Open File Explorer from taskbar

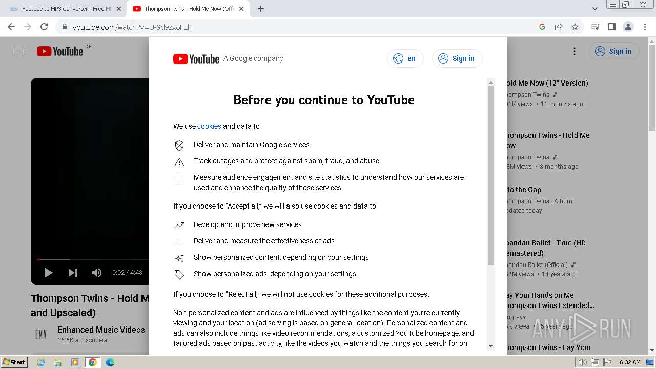[x=58, y=362]
